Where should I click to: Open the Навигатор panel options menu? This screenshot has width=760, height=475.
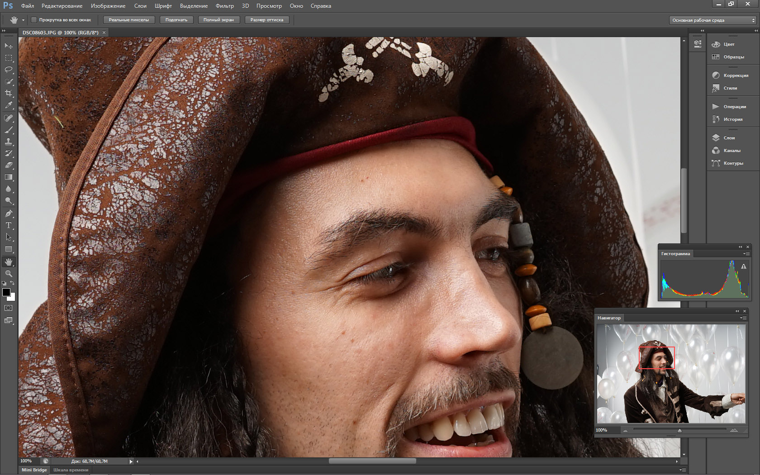pos(743,318)
